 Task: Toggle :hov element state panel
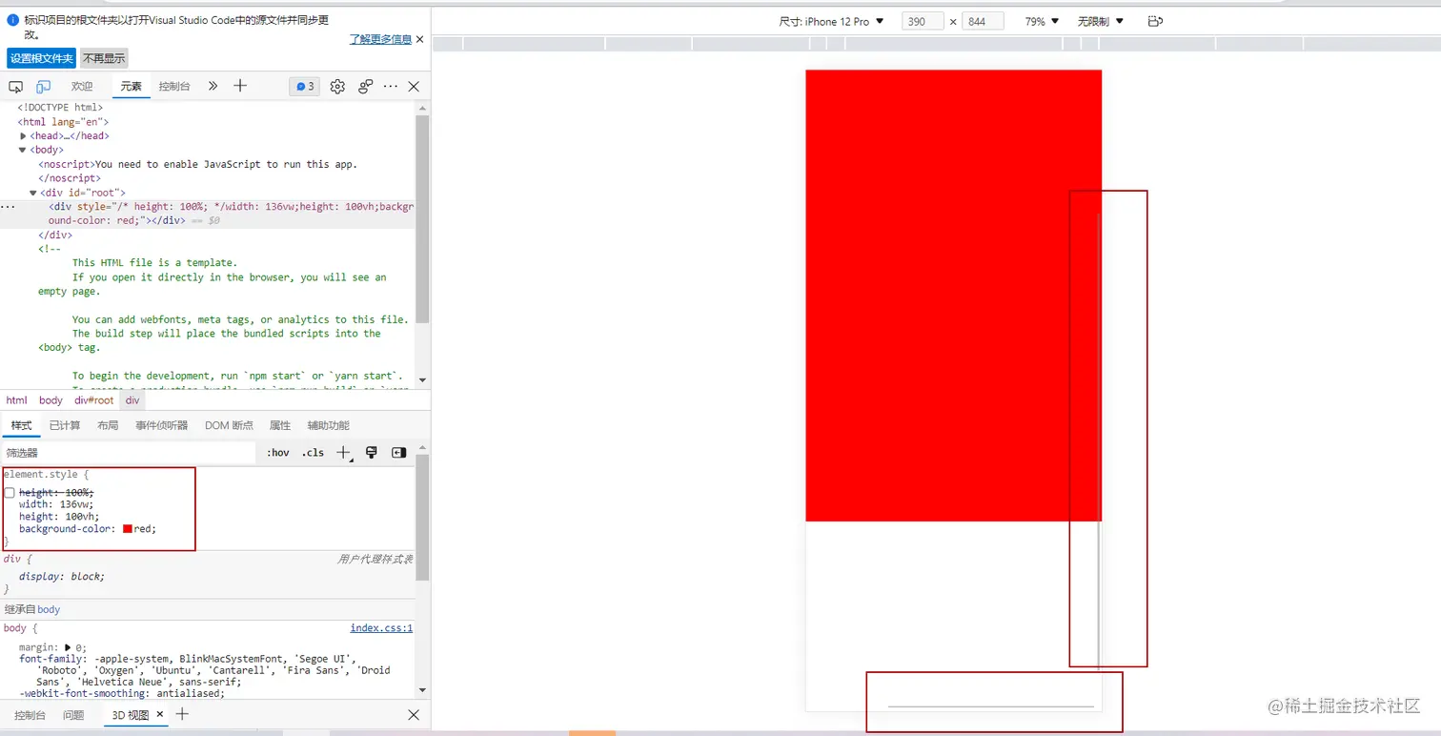coord(277,453)
